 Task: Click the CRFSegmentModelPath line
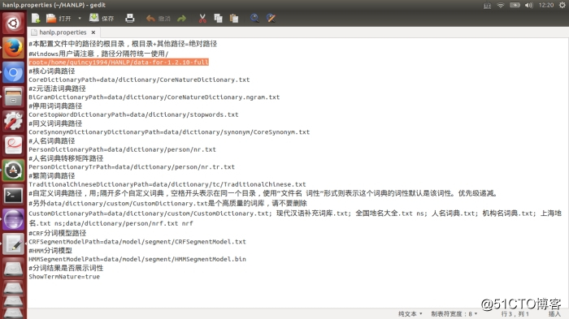click(x=137, y=241)
